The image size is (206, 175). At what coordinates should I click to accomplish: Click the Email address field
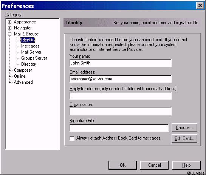click(121, 79)
